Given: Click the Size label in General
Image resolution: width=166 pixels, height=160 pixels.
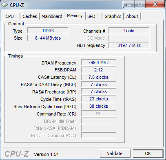Looking at the screenshot, I should 18,38.
